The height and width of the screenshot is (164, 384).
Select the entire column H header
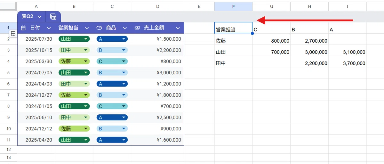(x=309, y=6)
